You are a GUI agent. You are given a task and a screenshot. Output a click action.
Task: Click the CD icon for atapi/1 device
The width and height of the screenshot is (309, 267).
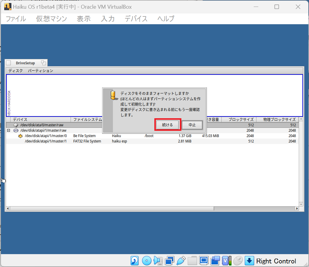point(16,131)
